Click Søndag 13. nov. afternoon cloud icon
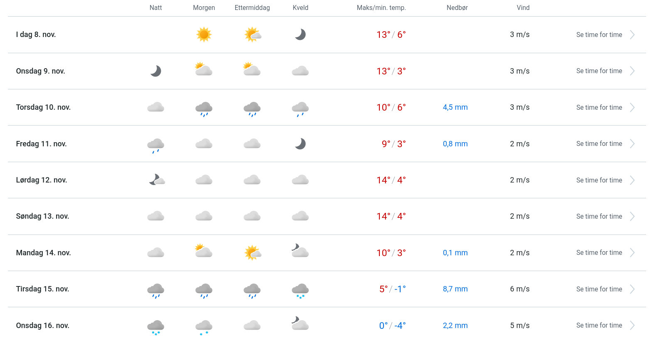Image resolution: width=654 pixels, height=343 pixels. 252,216
